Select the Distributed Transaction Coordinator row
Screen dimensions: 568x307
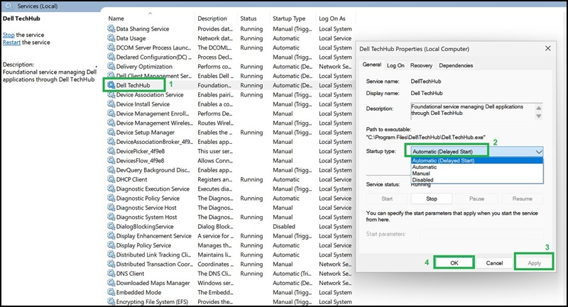(x=230, y=264)
